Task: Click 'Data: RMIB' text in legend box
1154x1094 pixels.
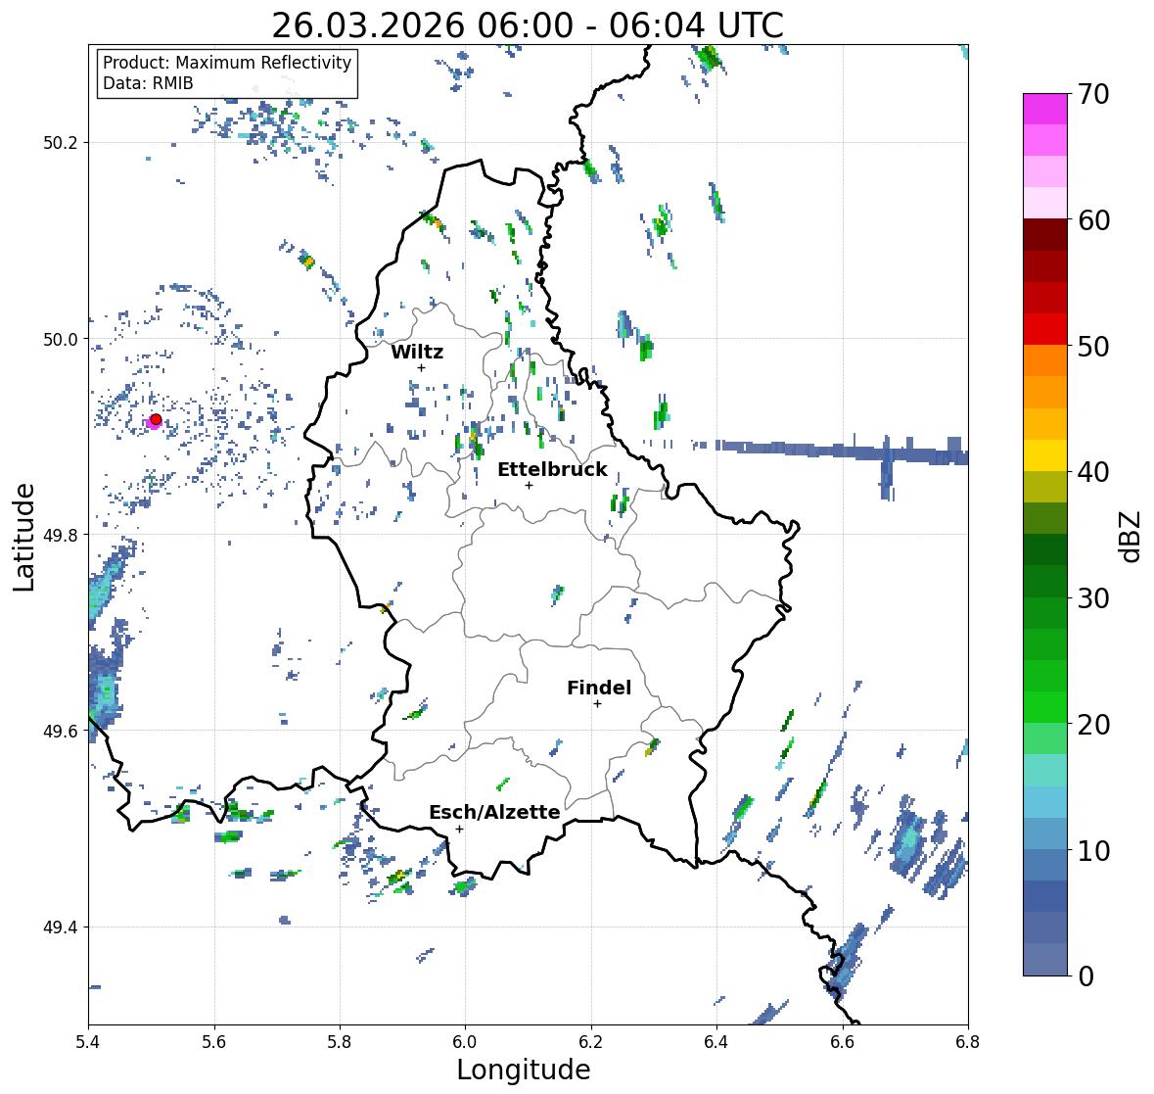Action: pos(148,83)
